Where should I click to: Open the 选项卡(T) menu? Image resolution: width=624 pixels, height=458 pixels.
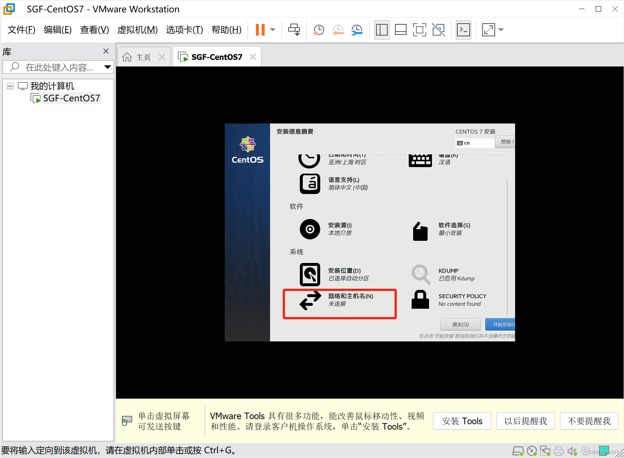tap(184, 30)
